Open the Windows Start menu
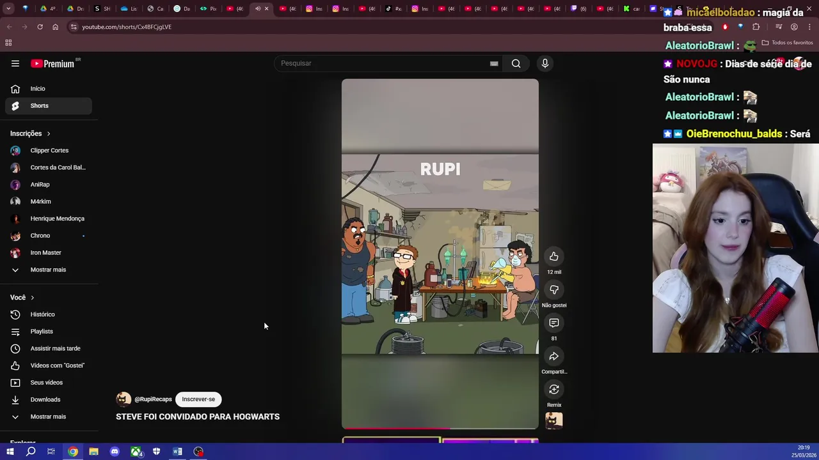819x460 pixels. pyautogui.click(x=10, y=452)
